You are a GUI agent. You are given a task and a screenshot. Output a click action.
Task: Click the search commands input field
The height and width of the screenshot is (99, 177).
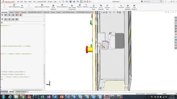[151, 1]
